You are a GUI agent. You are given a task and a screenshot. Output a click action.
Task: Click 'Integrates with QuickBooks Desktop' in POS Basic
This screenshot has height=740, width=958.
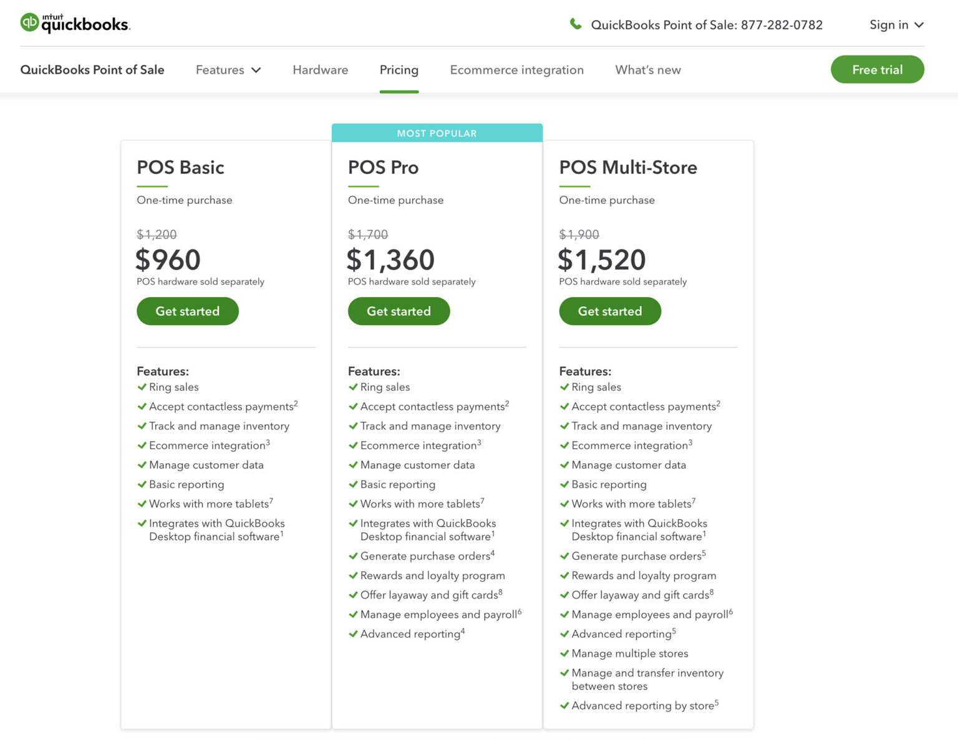(x=216, y=530)
